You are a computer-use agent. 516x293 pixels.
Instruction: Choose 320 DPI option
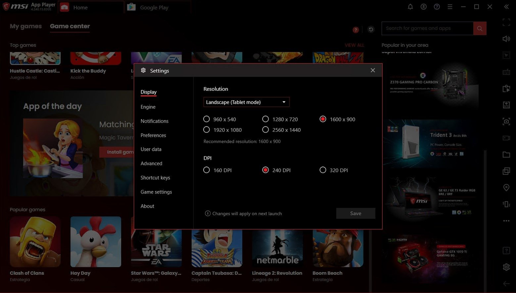point(333,170)
